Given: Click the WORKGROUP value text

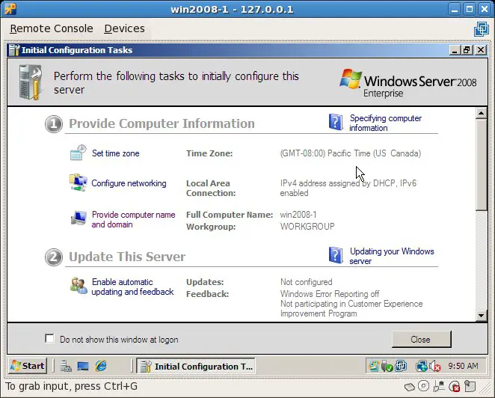Looking at the screenshot, I should [x=307, y=227].
